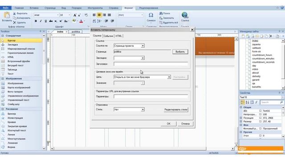Open the Рецензирование ribbon tab
The image size is (285, 160).
(148, 8)
